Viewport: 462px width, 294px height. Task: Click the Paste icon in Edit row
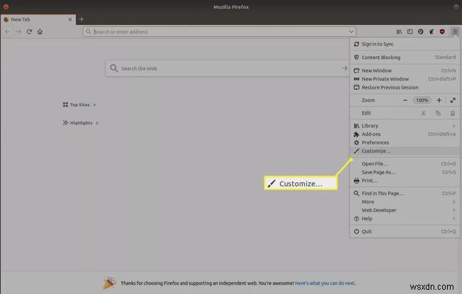453,113
